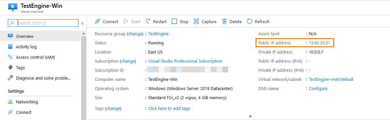Open public IP address 13.92.33.51 link

319,43
